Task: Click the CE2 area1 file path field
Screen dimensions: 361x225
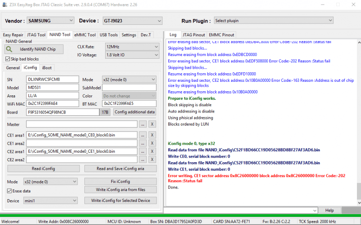Action: pyautogui.click(x=82, y=151)
